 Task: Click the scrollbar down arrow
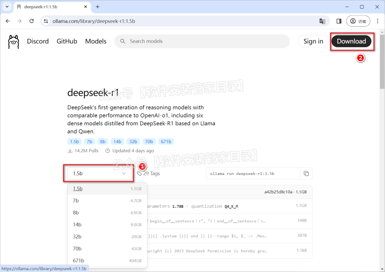click(382, 269)
